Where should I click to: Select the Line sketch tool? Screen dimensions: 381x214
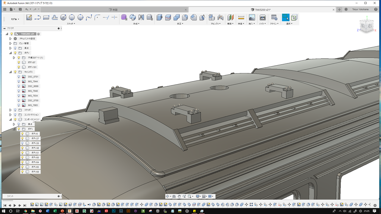38,18
